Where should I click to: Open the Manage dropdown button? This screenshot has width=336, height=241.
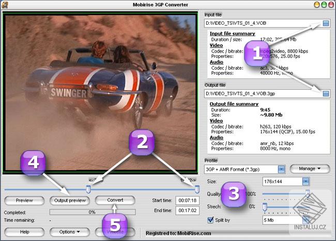pyautogui.click(x=310, y=169)
